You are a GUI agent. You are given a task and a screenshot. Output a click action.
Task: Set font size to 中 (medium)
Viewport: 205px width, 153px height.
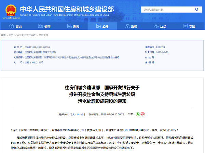click(x=78, y=114)
